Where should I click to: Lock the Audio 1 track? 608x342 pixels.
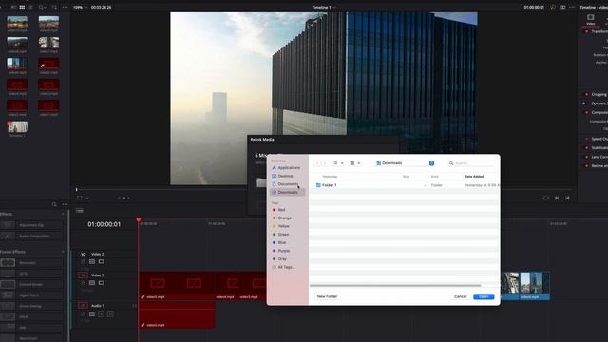(x=83, y=314)
